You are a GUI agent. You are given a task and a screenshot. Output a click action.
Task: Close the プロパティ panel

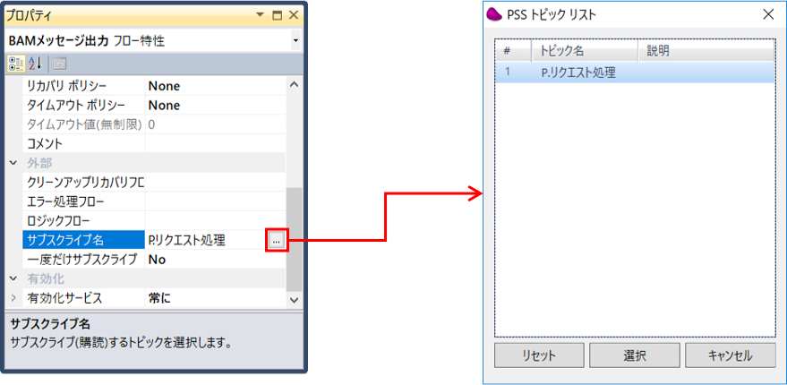[293, 15]
